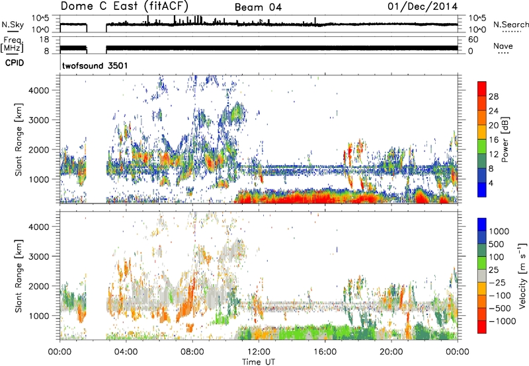Pick the gray segment of the Velocity colorbar
Viewport: 529px width, 366px height.
point(482,276)
